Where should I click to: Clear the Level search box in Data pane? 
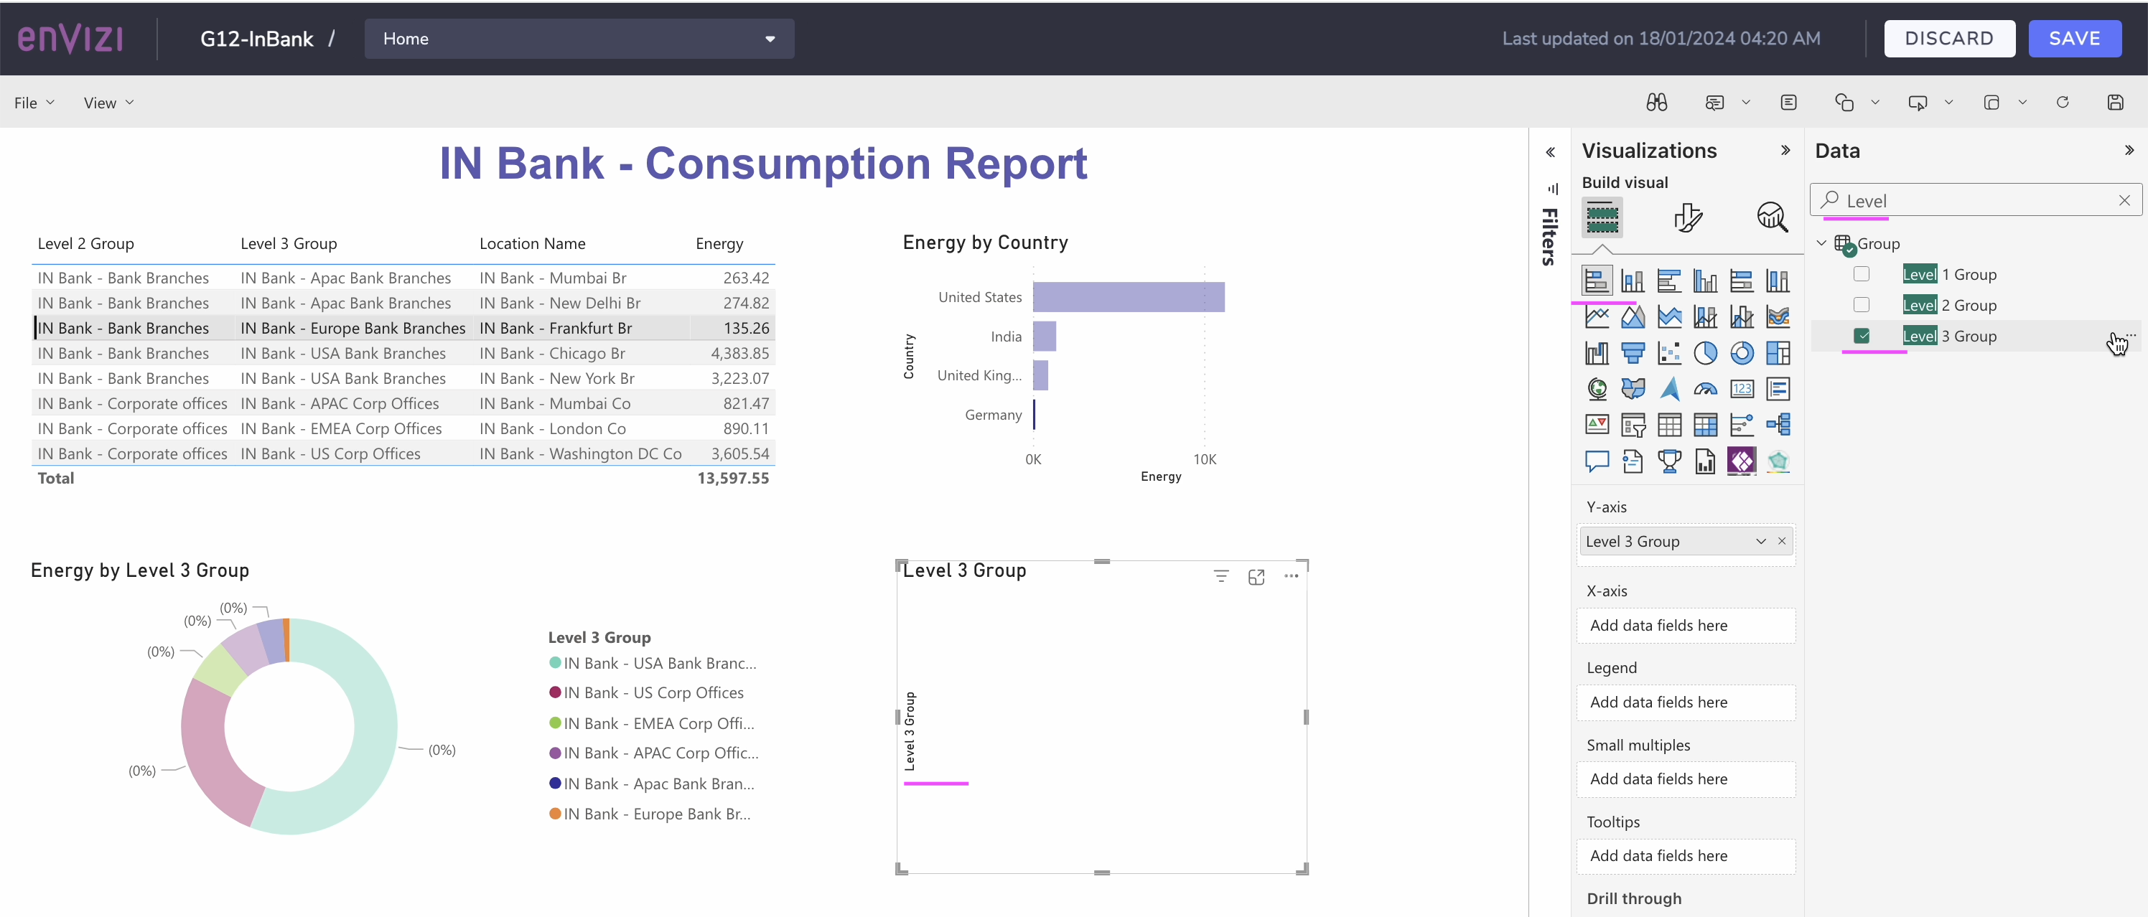click(x=2124, y=200)
